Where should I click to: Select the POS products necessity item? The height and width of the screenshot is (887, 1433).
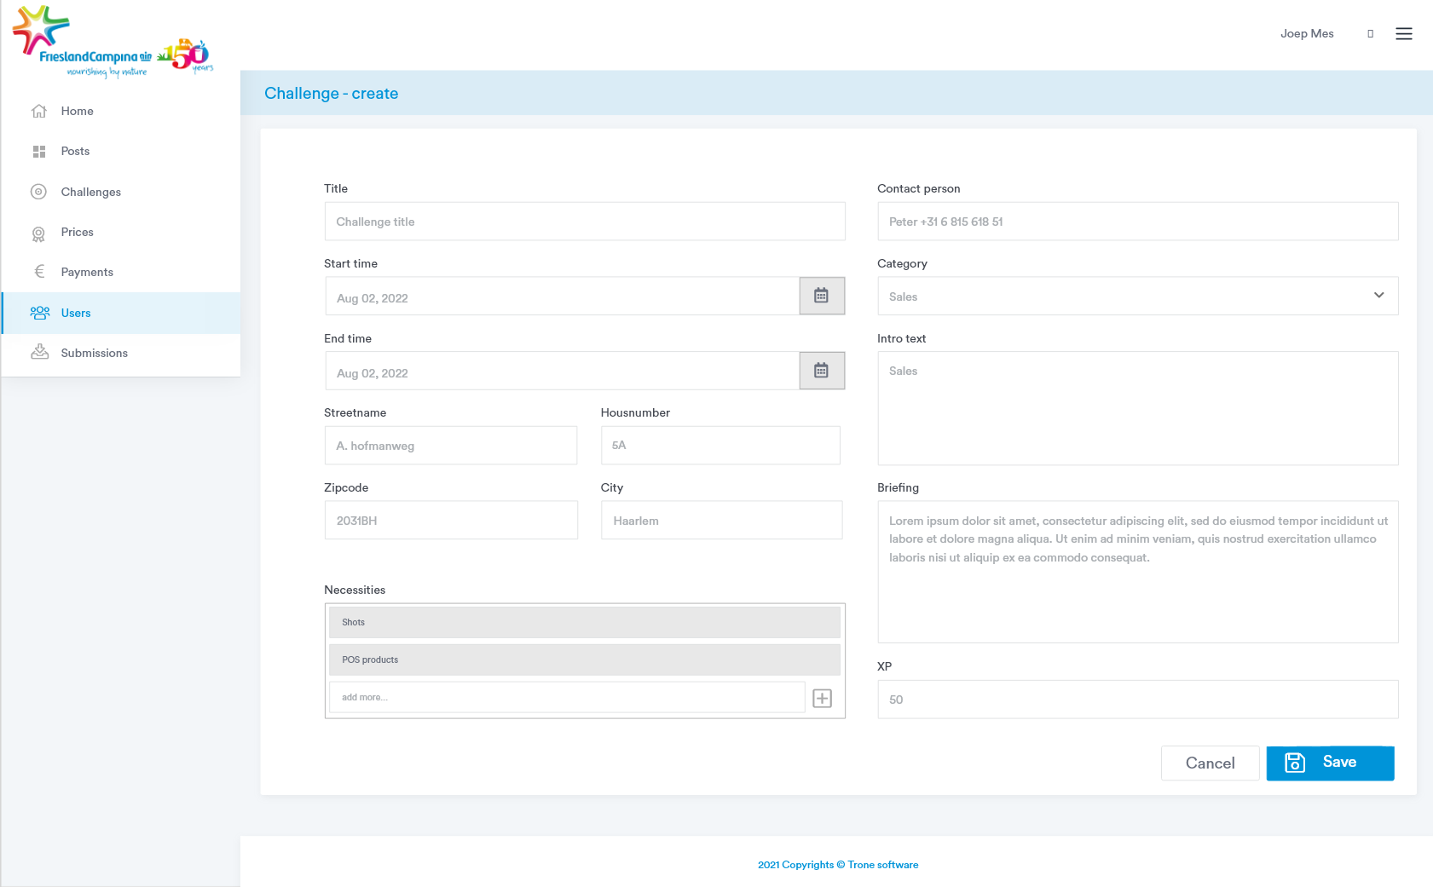(x=584, y=659)
